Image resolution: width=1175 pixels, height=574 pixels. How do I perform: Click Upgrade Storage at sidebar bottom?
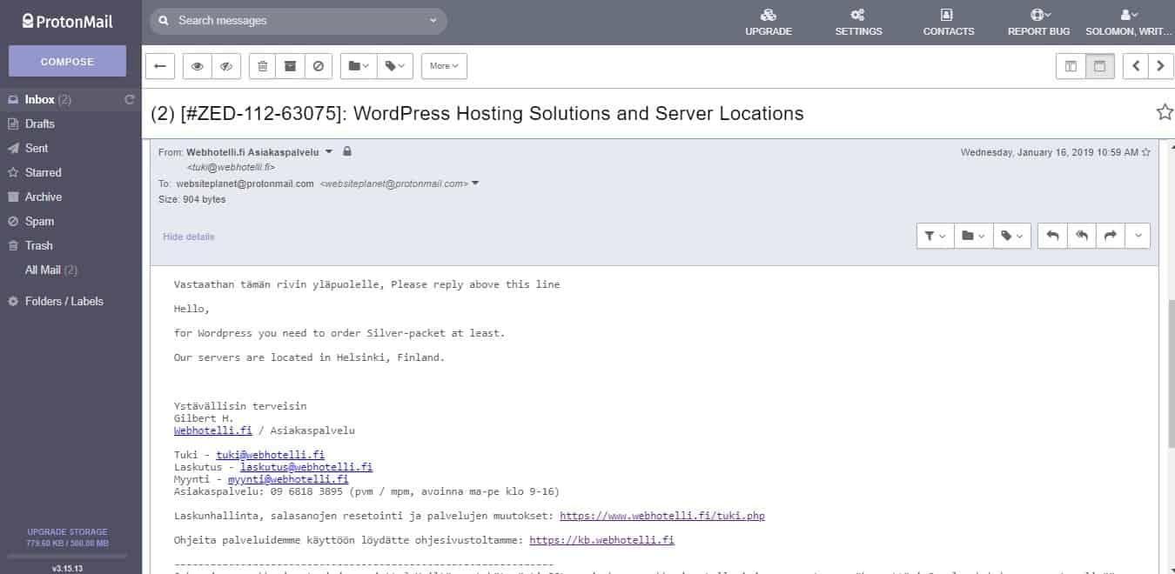(x=67, y=531)
